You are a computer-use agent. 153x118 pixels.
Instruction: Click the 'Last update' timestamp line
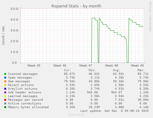coord(115,111)
